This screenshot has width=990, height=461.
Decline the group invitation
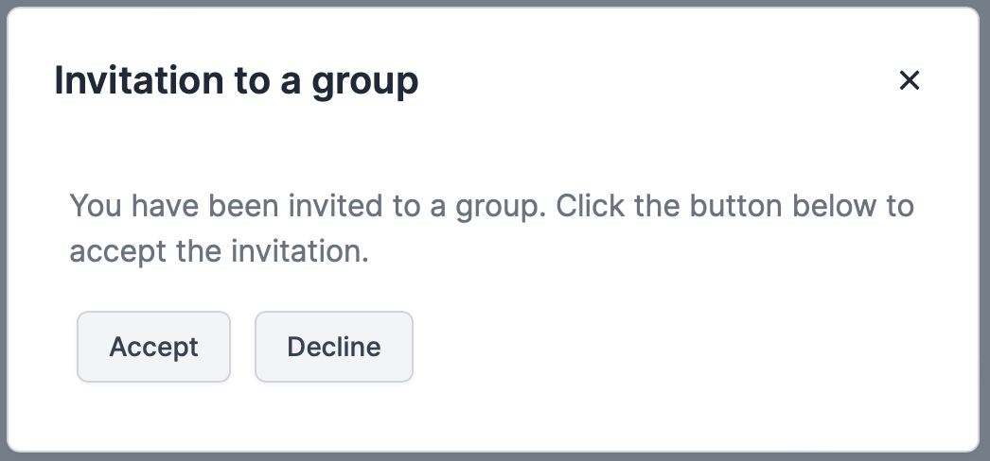[x=334, y=347]
